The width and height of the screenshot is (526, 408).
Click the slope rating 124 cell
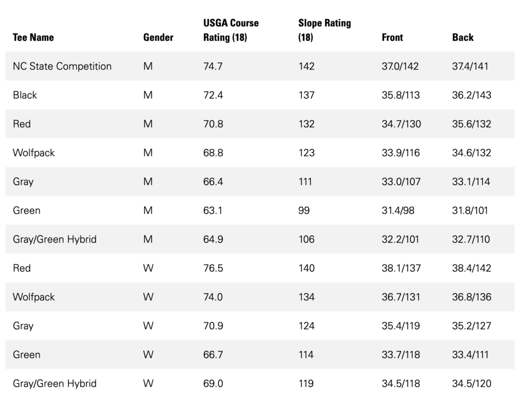click(x=306, y=326)
